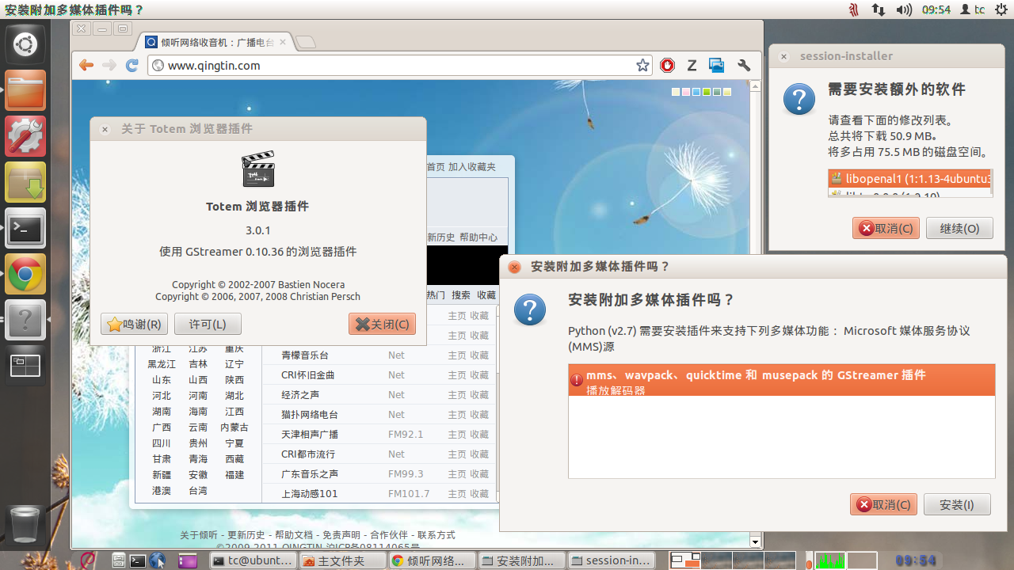
Task: Play 猫扑网络电台 station
Action: [310, 415]
